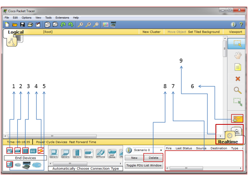
Task: Choose the Resize Shape tool
Action: 238,102
